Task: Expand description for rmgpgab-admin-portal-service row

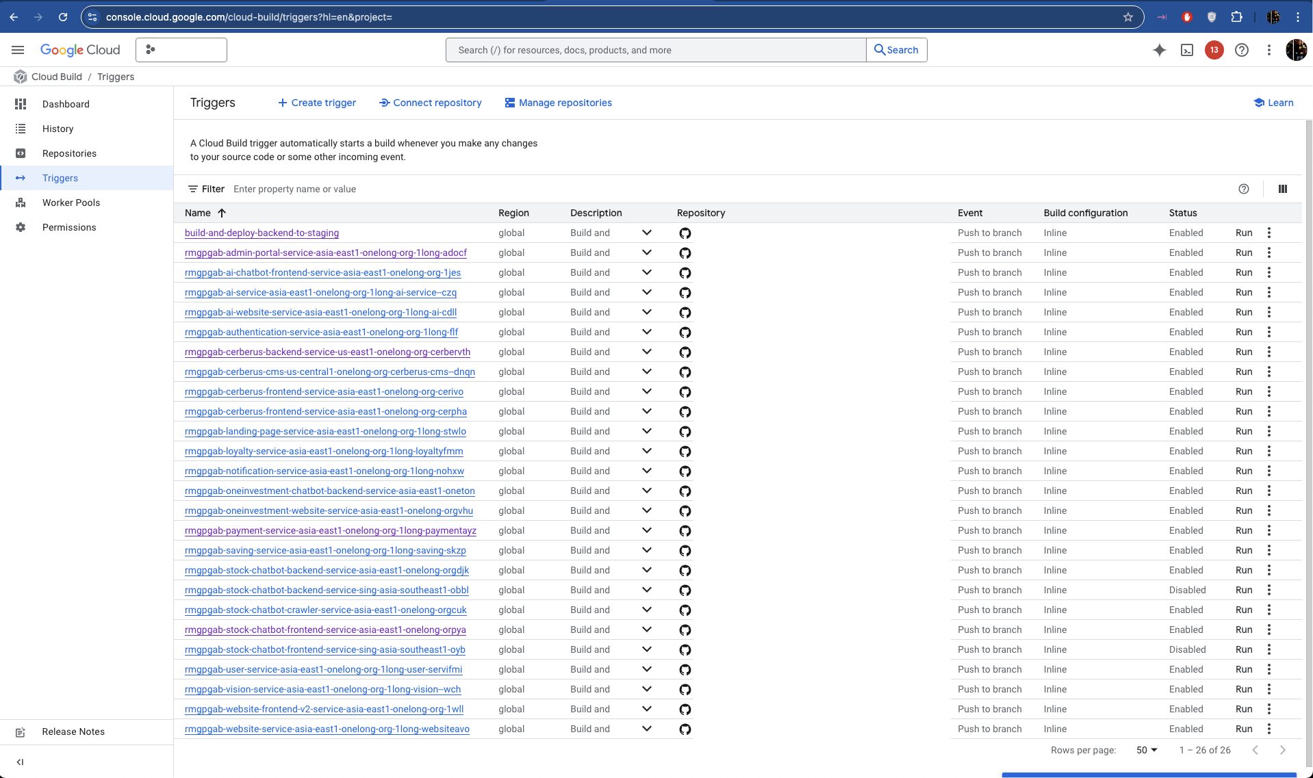Action: (646, 252)
